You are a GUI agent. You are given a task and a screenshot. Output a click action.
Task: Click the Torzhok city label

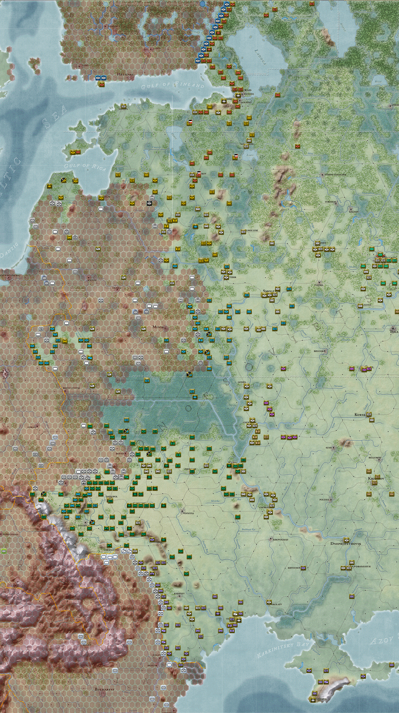pyautogui.click(x=331, y=202)
